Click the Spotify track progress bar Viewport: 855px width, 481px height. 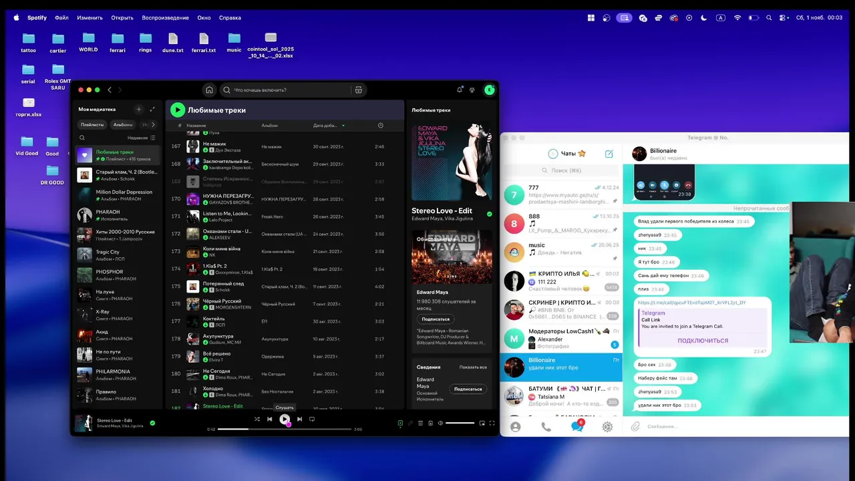coord(285,429)
